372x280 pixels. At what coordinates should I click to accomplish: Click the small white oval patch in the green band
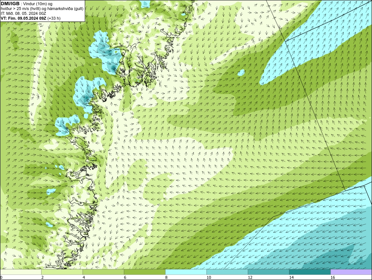241,72
